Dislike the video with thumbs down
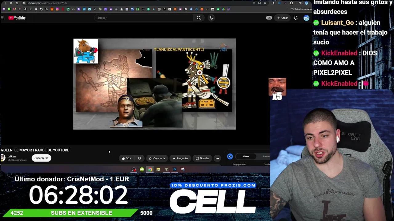Image resolution: width=394 pixels, height=221 pixels. click(139, 158)
